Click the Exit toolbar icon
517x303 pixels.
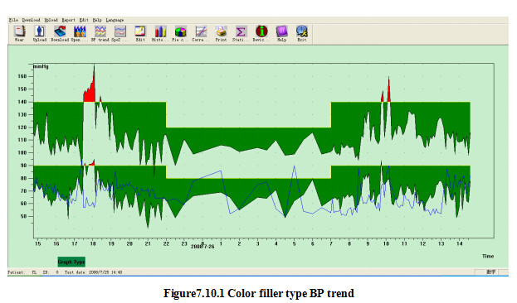click(x=302, y=34)
